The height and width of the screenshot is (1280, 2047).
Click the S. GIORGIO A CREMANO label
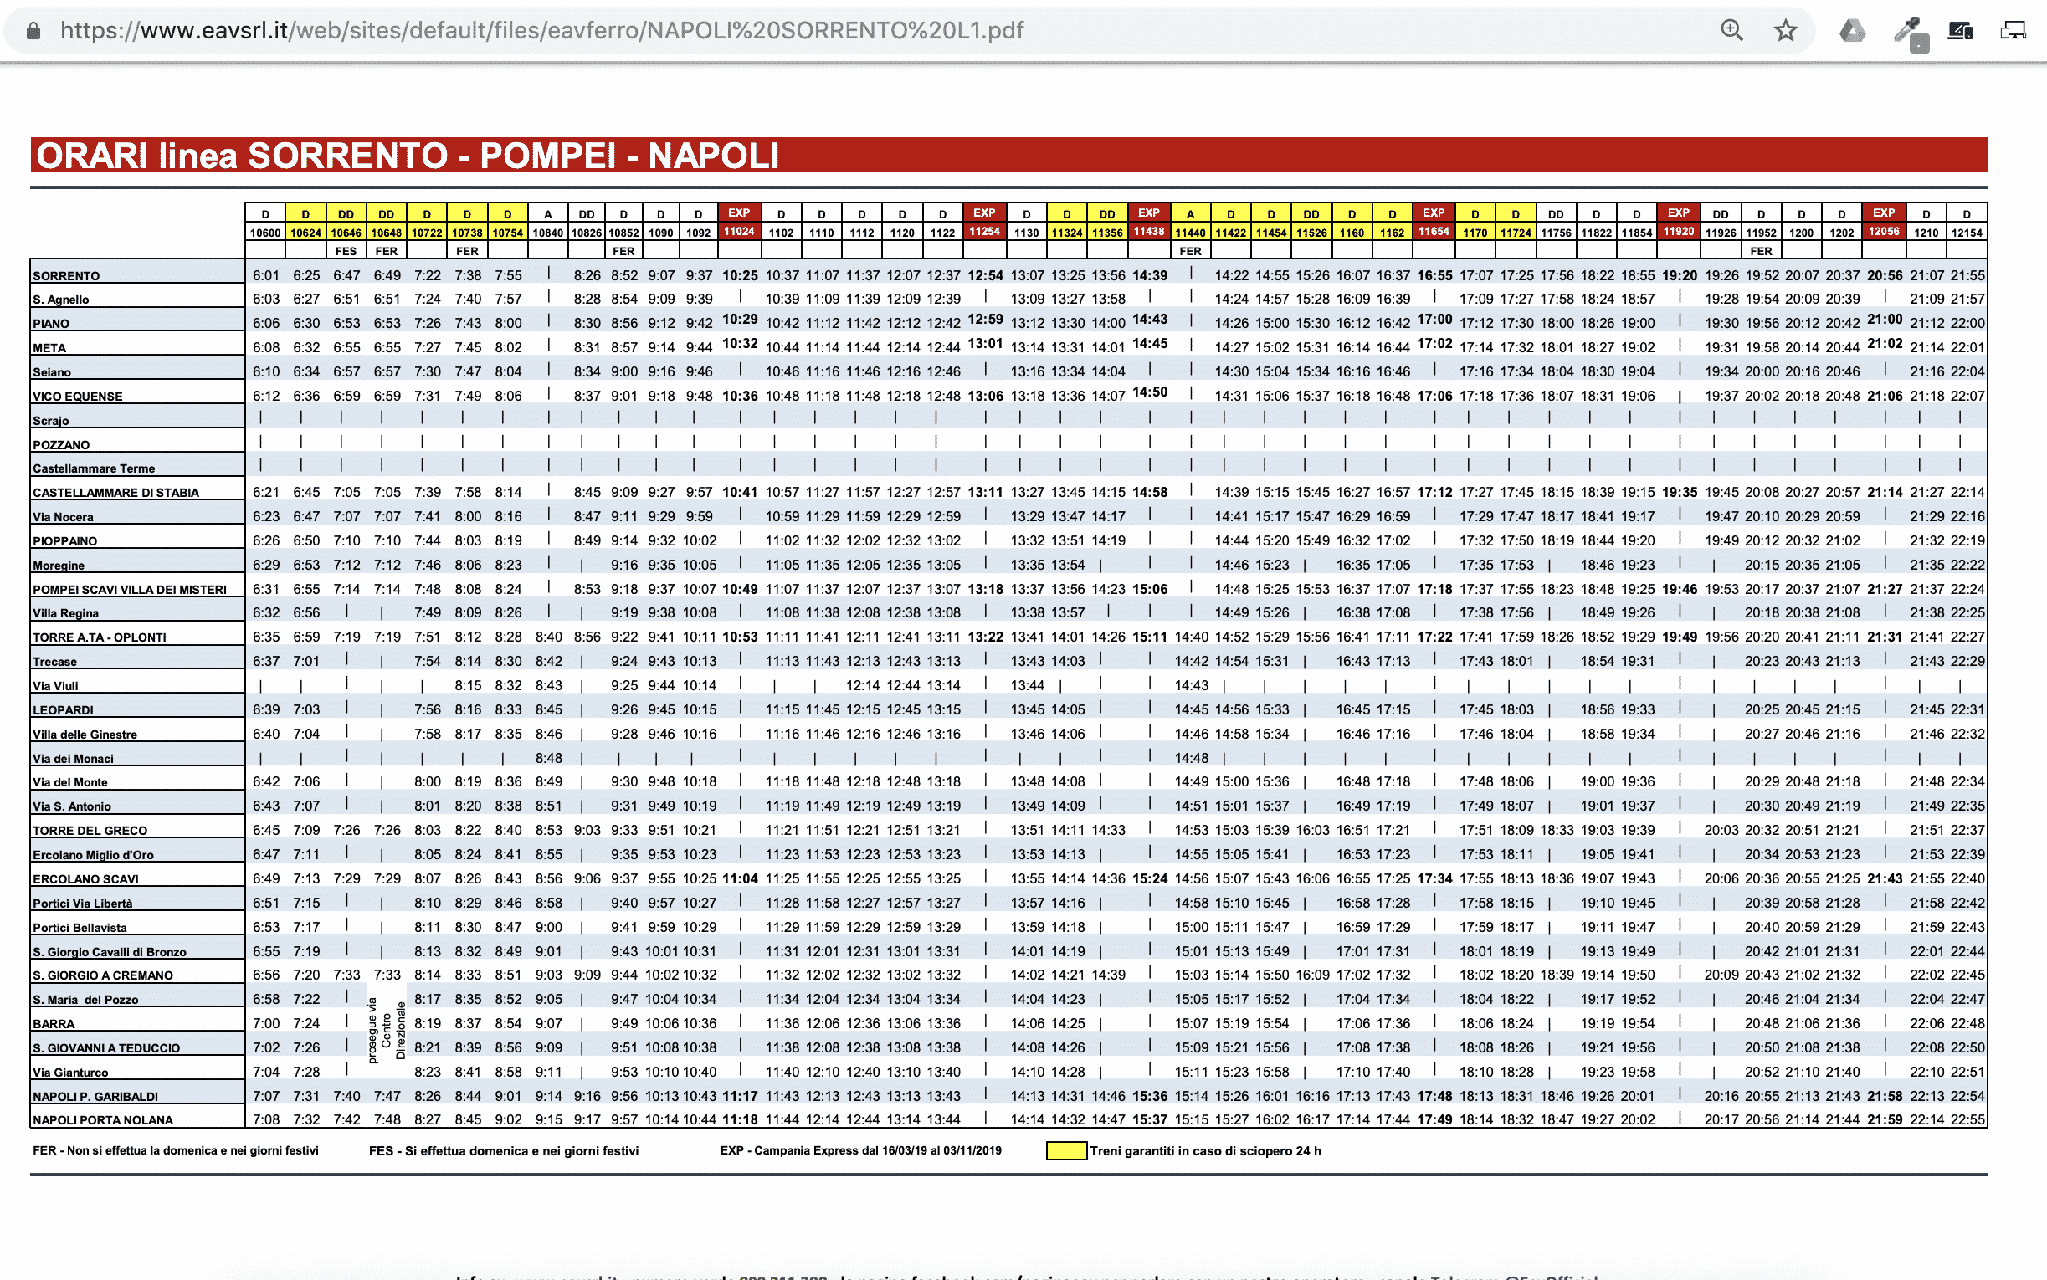click(x=102, y=976)
